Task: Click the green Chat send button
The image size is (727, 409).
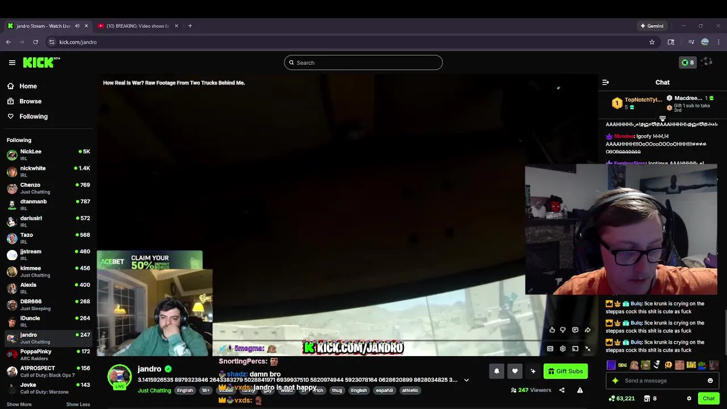Action: pyautogui.click(x=708, y=399)
